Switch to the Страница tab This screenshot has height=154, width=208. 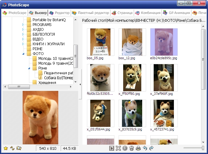pyautogui.click(x=122, y=13)
